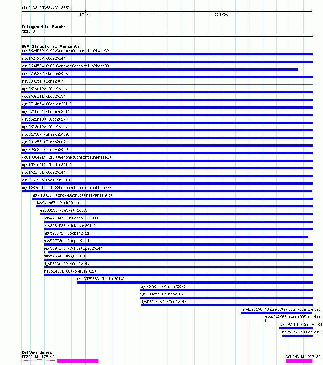The width and height of the screenshot is (323, 365).
Task: Click the PDZD2 magenta exon block
Action: click(x=78, y=361)
